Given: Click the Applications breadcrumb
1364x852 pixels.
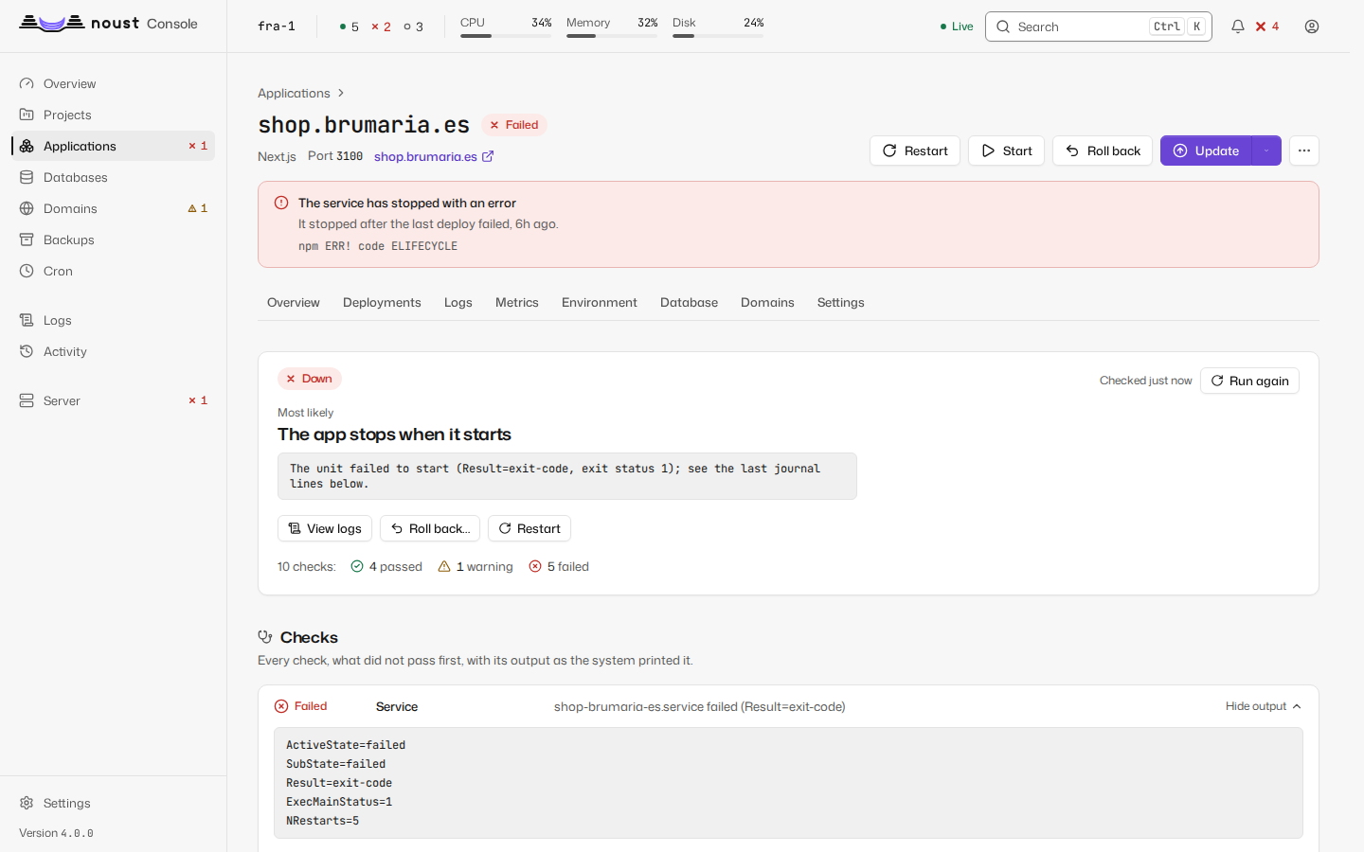Looking at the screenshot, I should [x=294, y=93].
